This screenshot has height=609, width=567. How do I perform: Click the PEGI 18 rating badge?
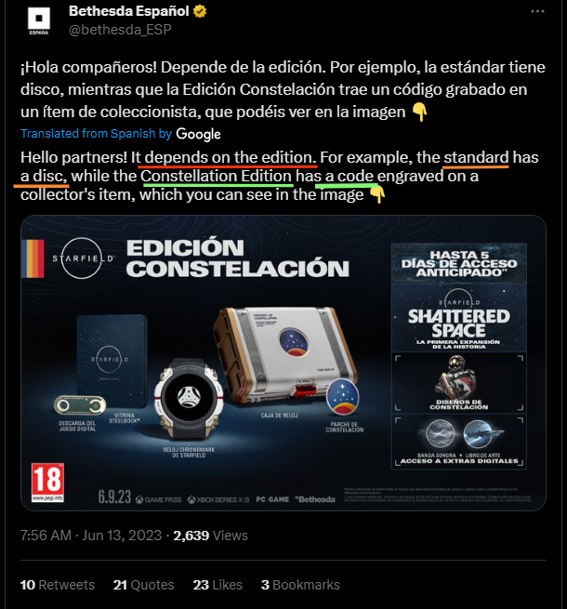click(x=47, y=483)
